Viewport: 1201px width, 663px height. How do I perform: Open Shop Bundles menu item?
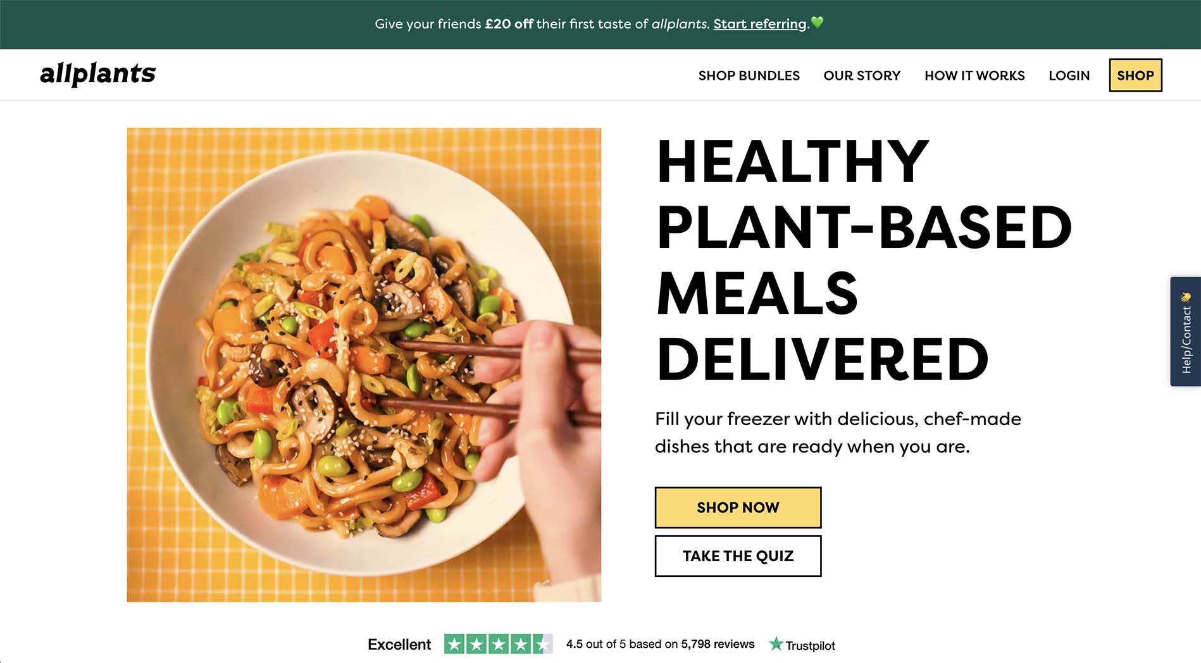click(749, 75)
